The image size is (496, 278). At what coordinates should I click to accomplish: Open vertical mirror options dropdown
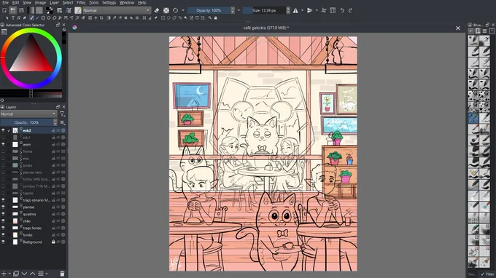click(x=317, y=10)
